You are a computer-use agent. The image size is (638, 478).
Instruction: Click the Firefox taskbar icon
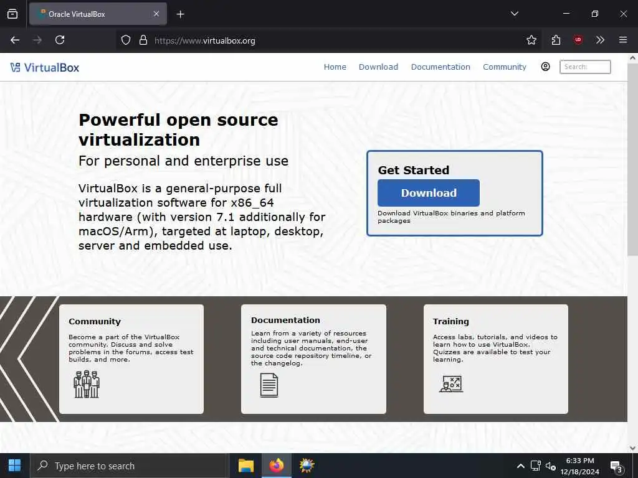276,466
